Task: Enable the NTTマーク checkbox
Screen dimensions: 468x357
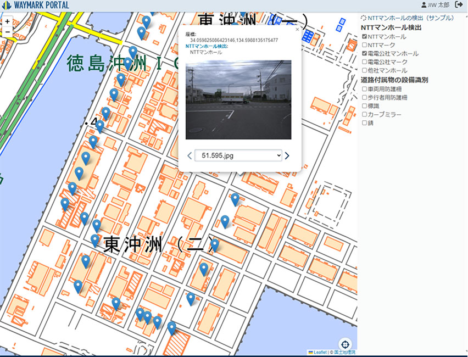Action: click(x=364, y=45)
